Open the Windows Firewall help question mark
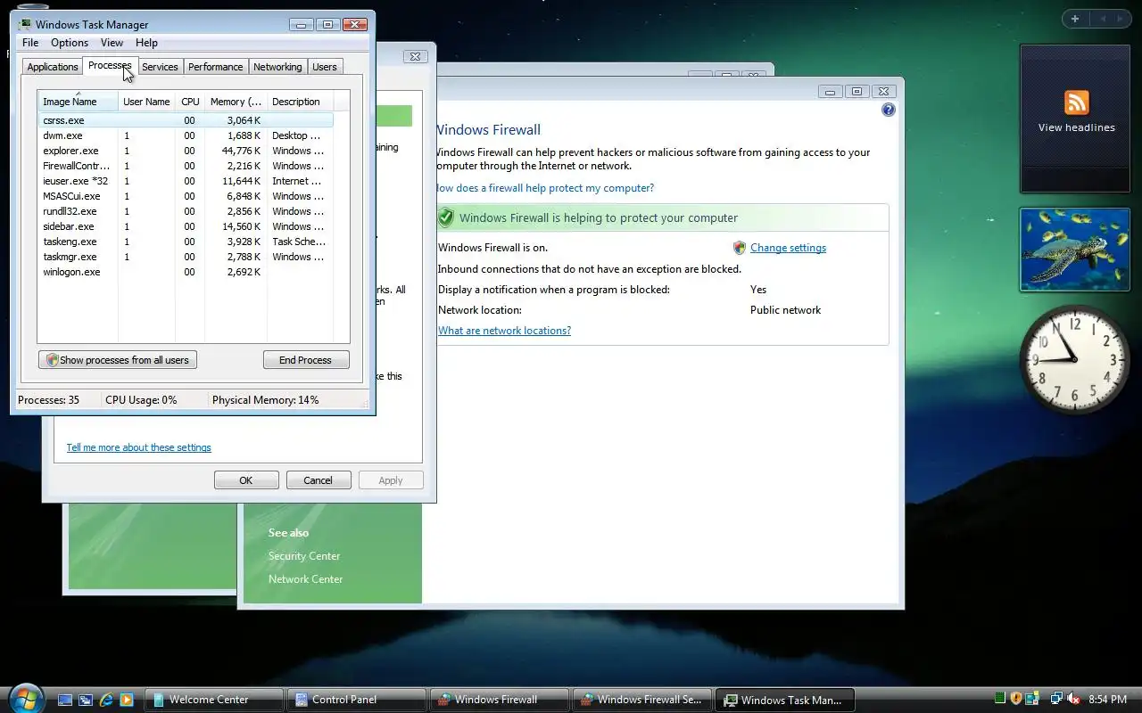 coord(888,110)
